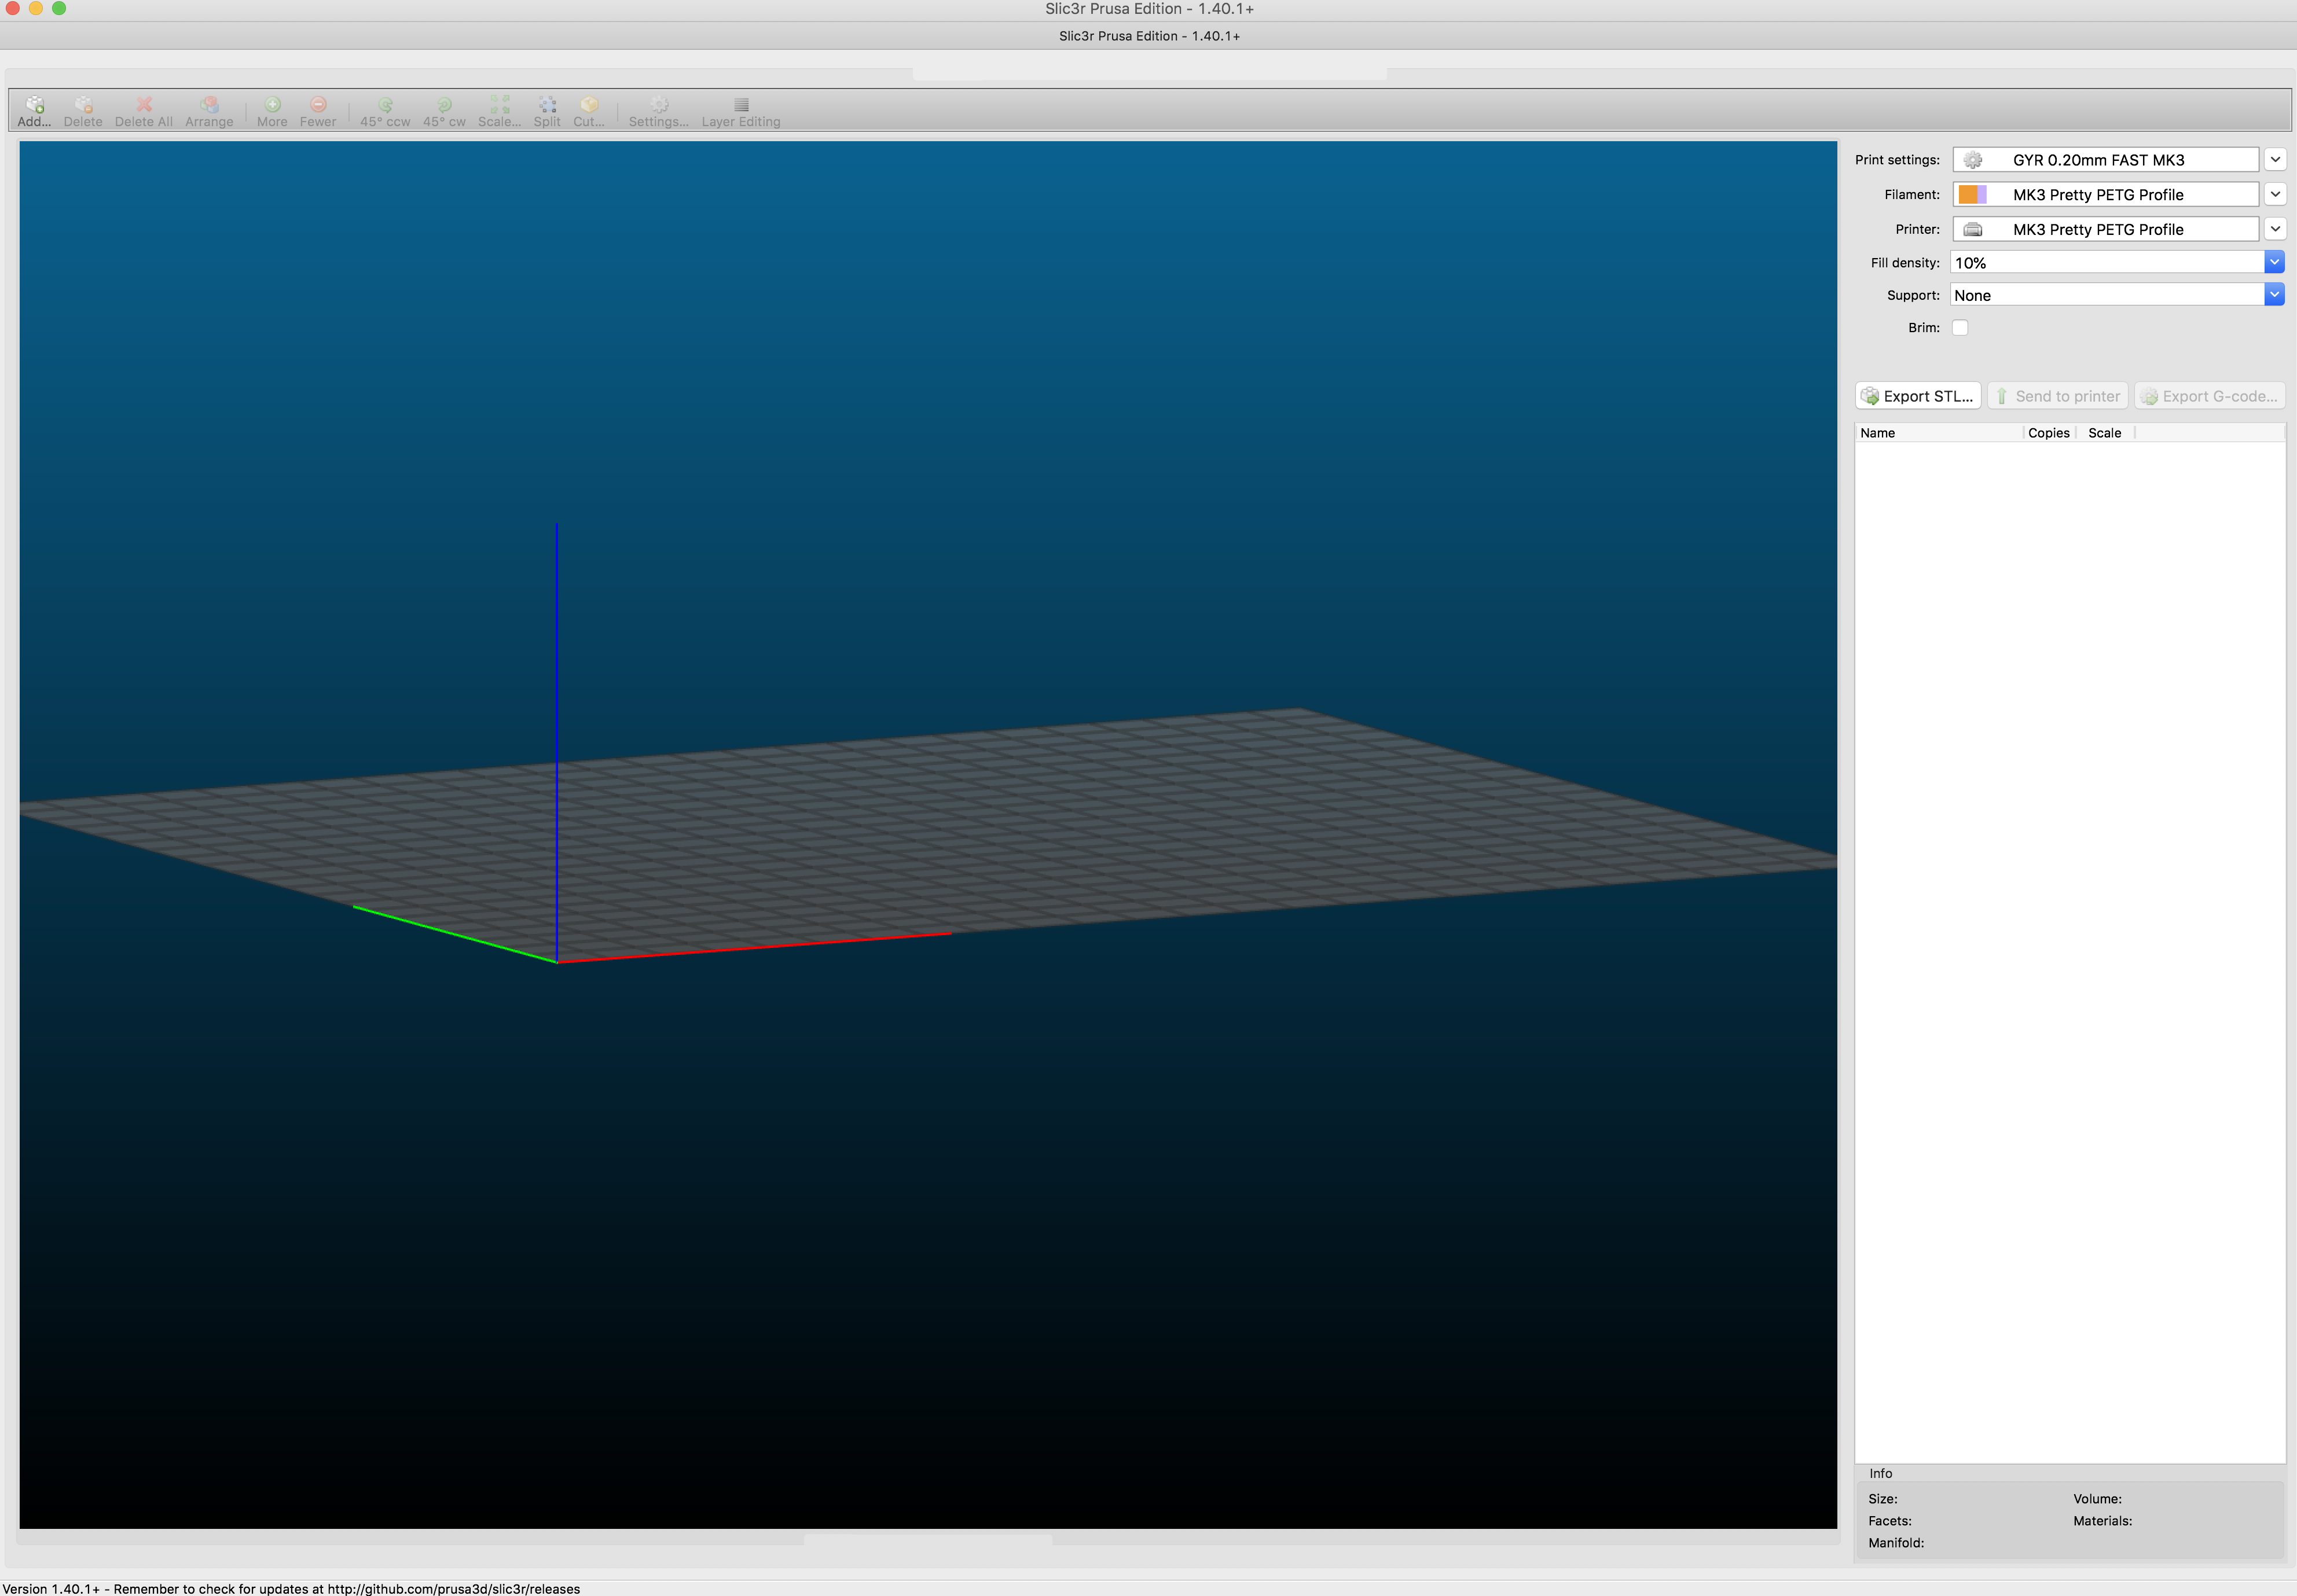The image size is (2297, 1596).
Task: Rotate 45° cw using toolbar icon
Action: (444, 111)
